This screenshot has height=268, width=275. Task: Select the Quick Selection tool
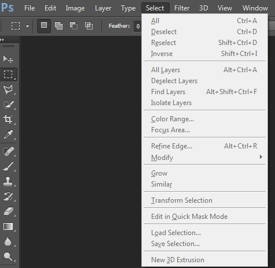coord(8,105)
